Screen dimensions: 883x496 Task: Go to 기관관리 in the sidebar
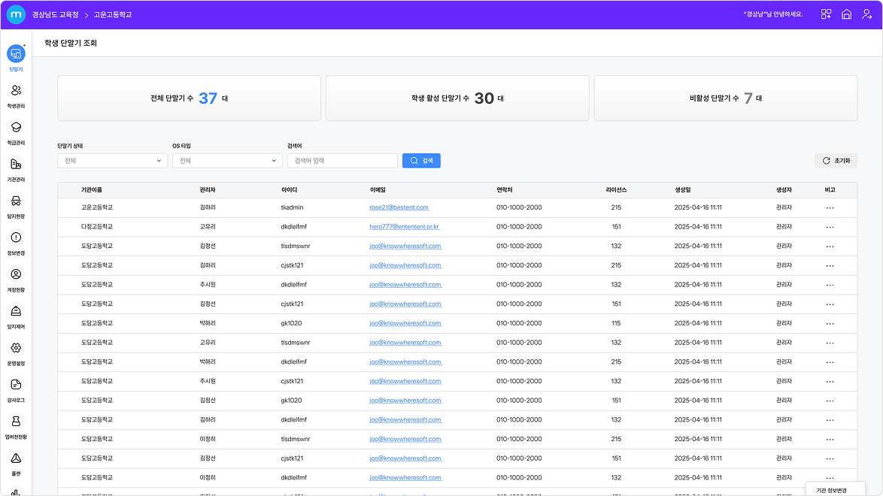coord(16,165)
